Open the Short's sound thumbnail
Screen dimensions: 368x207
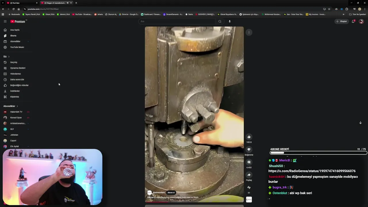(x=249, y=200)
